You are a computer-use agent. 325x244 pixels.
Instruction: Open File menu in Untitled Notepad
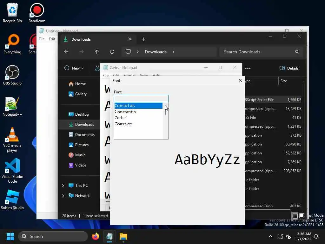pyautogui.click(x=42, y=39)
